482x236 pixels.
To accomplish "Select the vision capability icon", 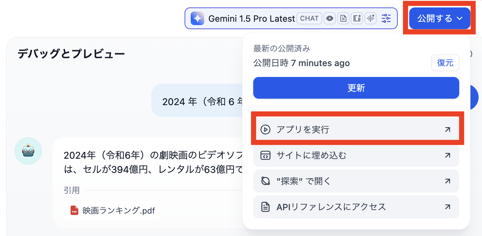I will (x=330, y=18).
